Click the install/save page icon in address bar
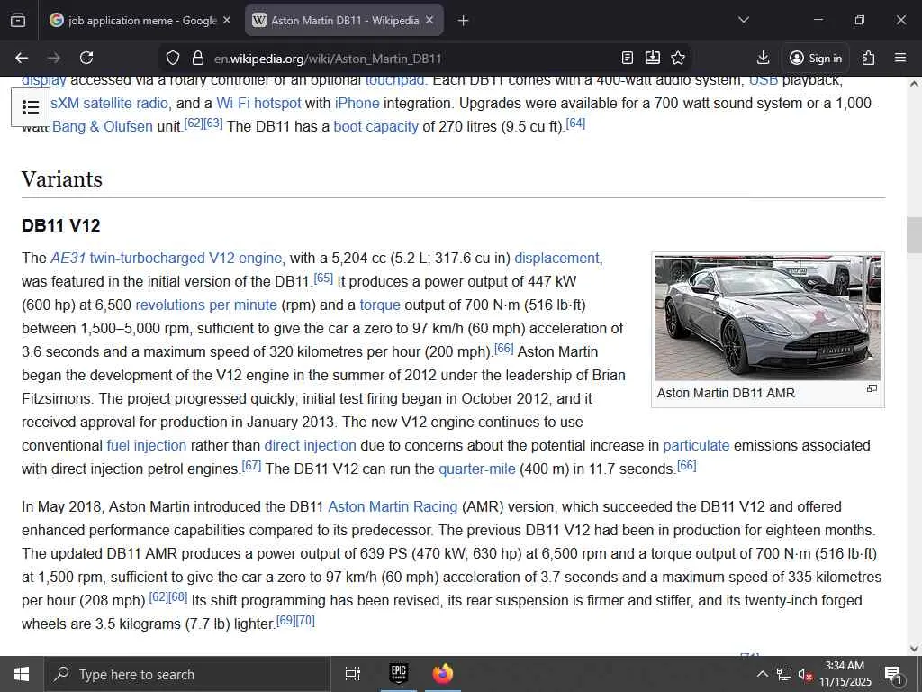Screen dimensions: 922x692 point(653,59)
